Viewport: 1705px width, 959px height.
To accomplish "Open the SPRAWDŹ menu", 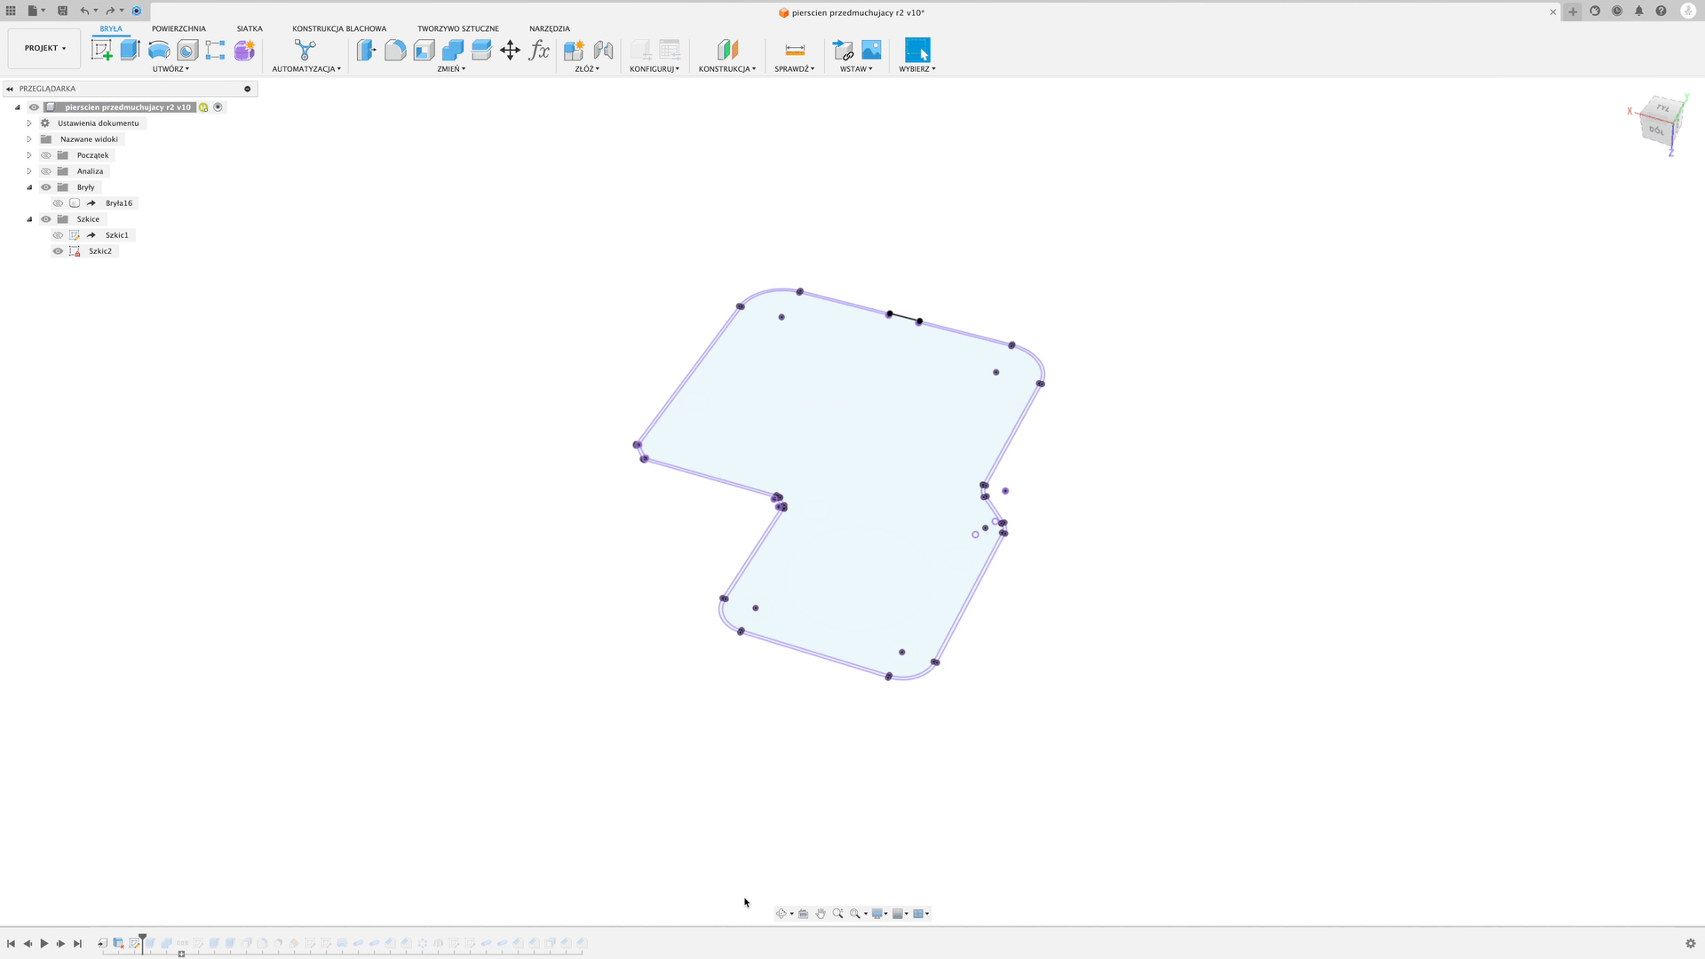I will [795, 68].
